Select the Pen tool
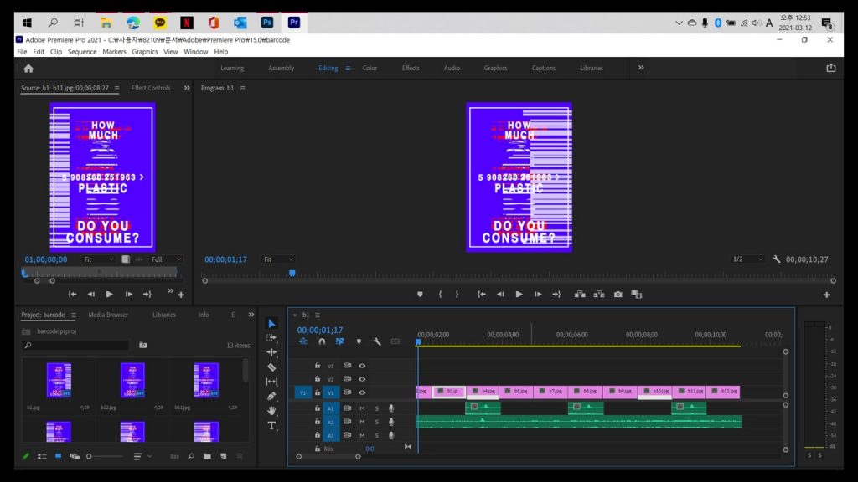The width and height of the screenshot is (858, 482). [x=271, y=396]
